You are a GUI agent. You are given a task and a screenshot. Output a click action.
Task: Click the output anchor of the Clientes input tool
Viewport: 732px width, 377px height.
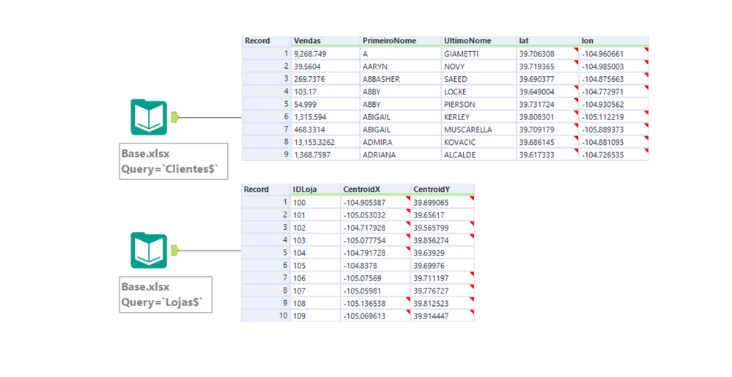175,117
